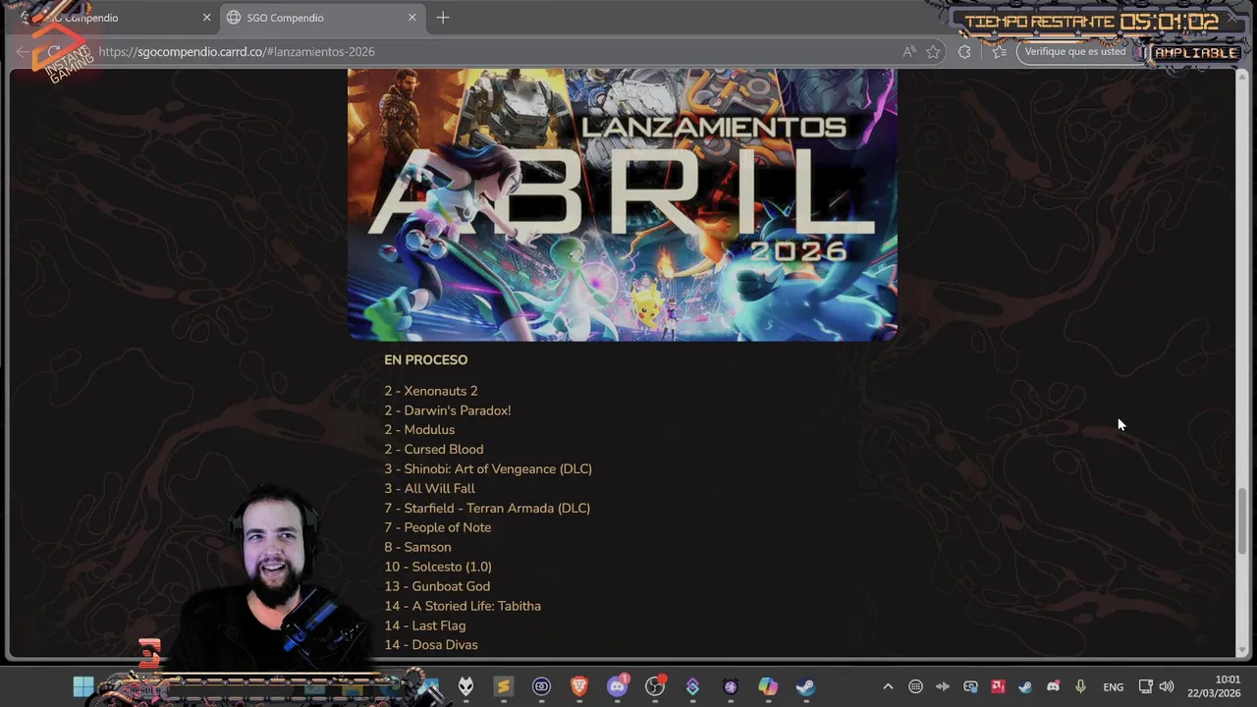Click the Steam icon in the system tray
Viewport: 1257px width, 707px height.
[1025, 686]
